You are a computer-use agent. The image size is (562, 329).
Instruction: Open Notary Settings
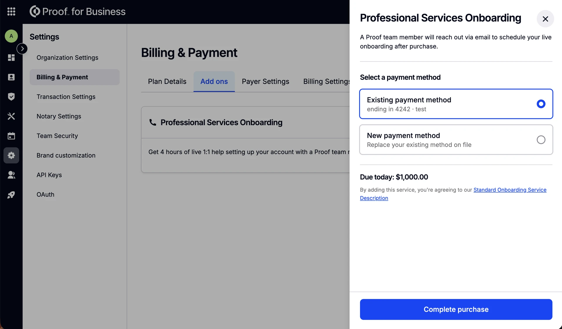coord(59,116)
